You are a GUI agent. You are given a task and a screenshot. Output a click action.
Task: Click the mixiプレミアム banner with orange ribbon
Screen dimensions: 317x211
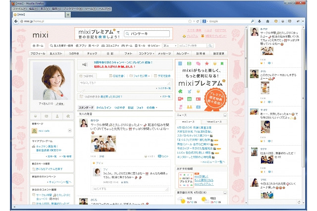point(202,85)
